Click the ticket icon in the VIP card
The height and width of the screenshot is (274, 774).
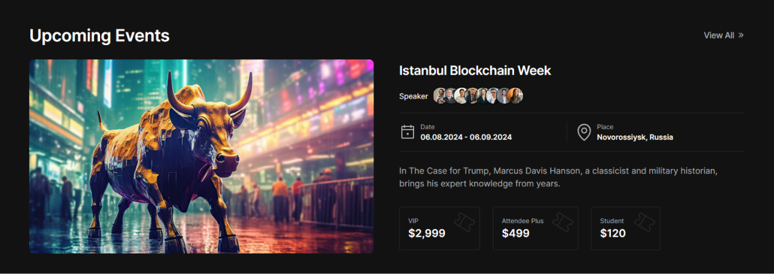pyautogui.click(x=466, y=222)
